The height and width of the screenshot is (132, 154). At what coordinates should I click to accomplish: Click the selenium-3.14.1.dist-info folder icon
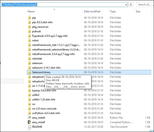29,68
